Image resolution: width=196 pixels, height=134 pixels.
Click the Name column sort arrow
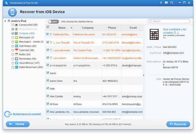click(71, 28)
